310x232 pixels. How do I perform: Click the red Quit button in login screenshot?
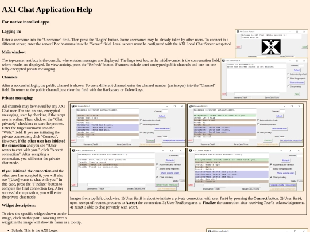click(238, 47)
